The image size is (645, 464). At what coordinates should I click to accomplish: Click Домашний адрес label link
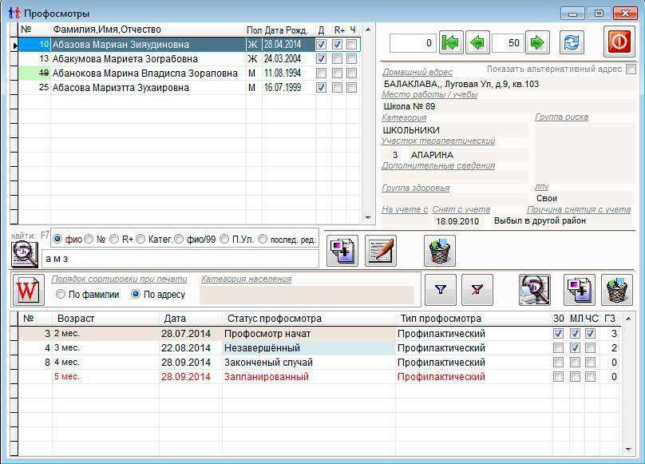click(x=417, y=73)
